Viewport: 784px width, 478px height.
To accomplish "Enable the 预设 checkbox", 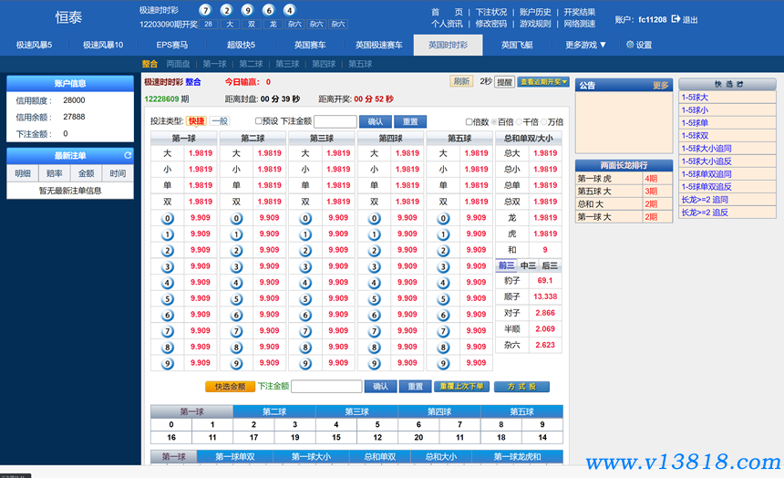I will pos(259,121).
